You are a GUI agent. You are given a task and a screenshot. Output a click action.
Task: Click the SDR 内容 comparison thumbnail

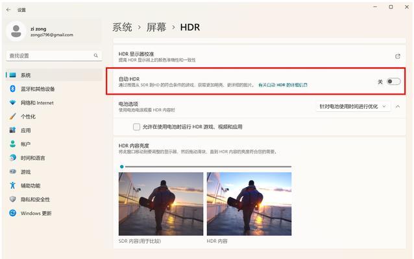coord(161,204)
